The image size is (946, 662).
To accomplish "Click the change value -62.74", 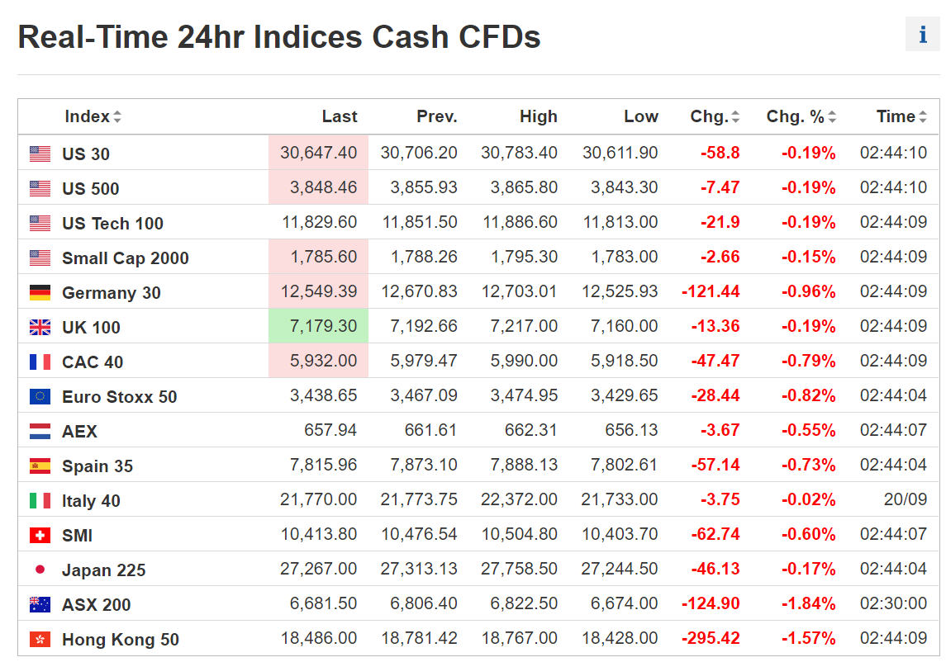I will click(x=715, y=534).
